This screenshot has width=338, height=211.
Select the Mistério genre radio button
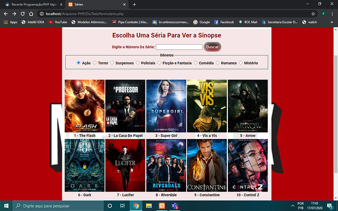coord(241,63)
